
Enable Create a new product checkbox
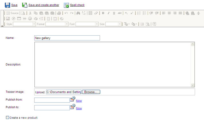[x=7, y=117]
